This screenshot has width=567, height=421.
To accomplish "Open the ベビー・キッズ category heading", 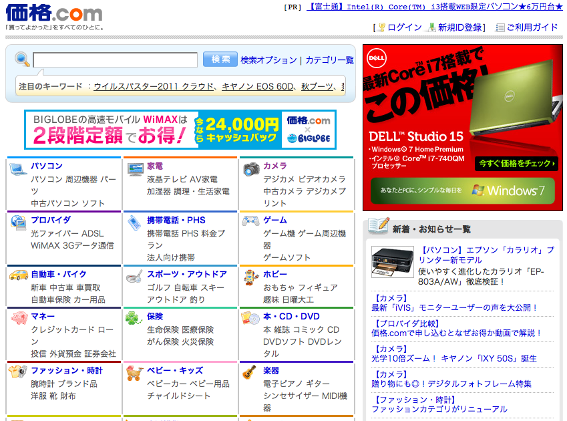I will pyautogui.click(x=175, y=370).
